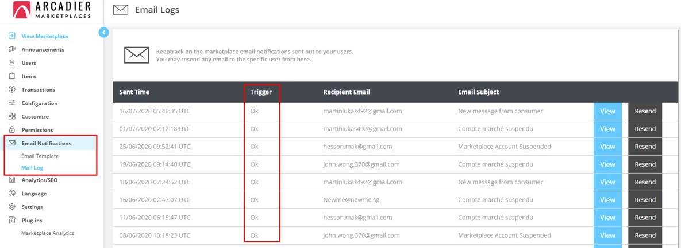Resend the email sent 01/07/2020 02:12:18
The image size is (681, 248).
[x=645, y=128]
